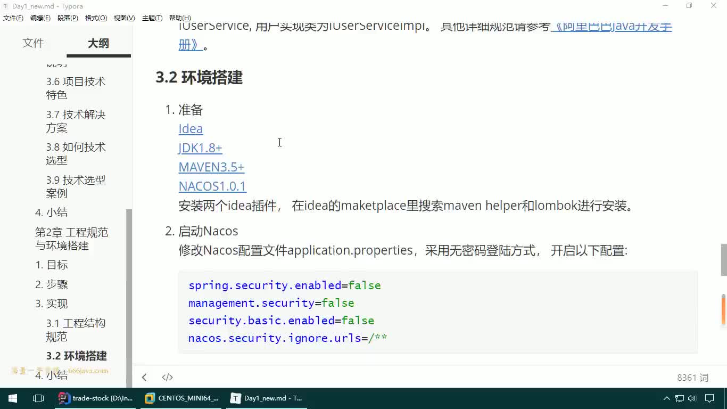This screenshot has height=409, width=727.
Task: Click the security.basic.enabled=false code line
Action: (282, 321)
